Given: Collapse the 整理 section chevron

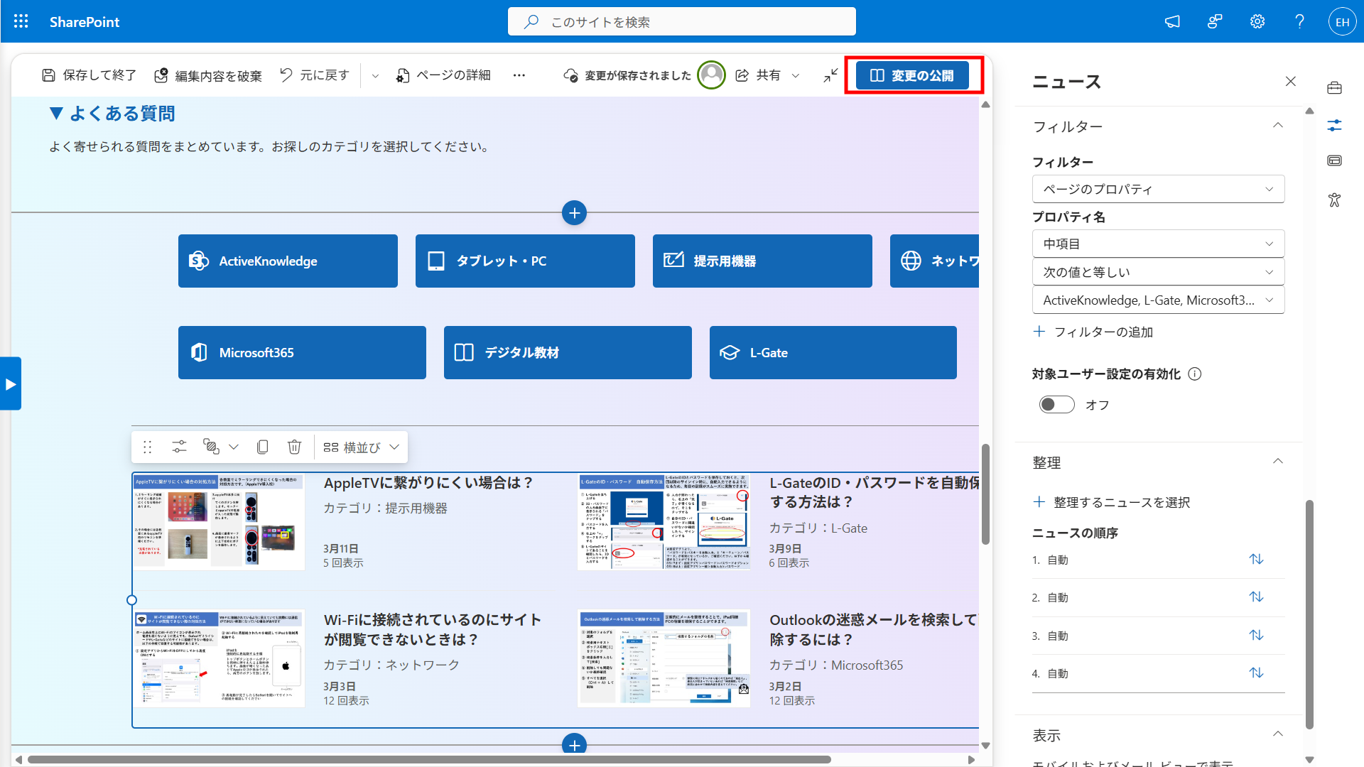Looking at the screenshot, I should [1277, 462].
